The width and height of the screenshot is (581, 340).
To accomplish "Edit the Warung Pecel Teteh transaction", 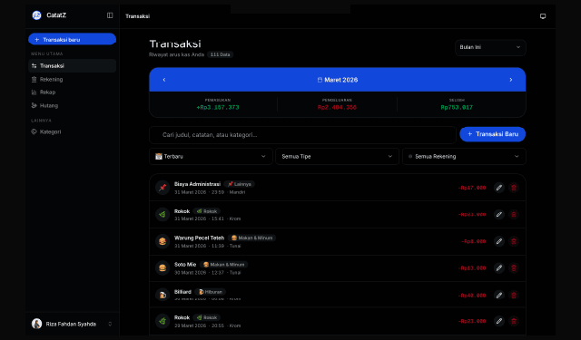I will (x=499, y=241).
